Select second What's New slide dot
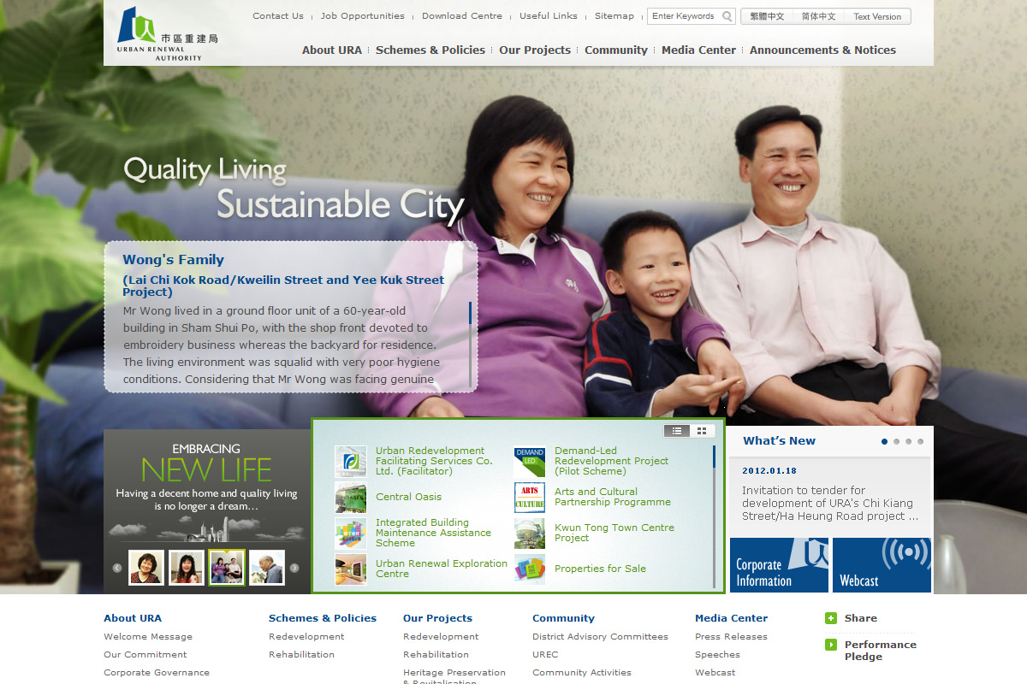This screenshot has width=1027, height=684. tap(896, 442)
